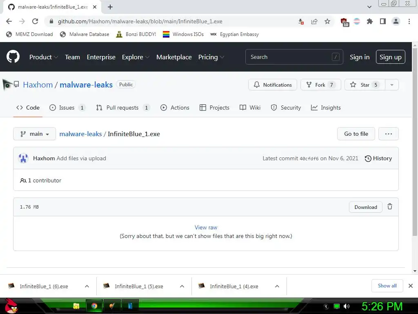Go forward with the browser forward arrow
Image resolution: width=418 pixels, height=314 pixels.
point(22,21)
